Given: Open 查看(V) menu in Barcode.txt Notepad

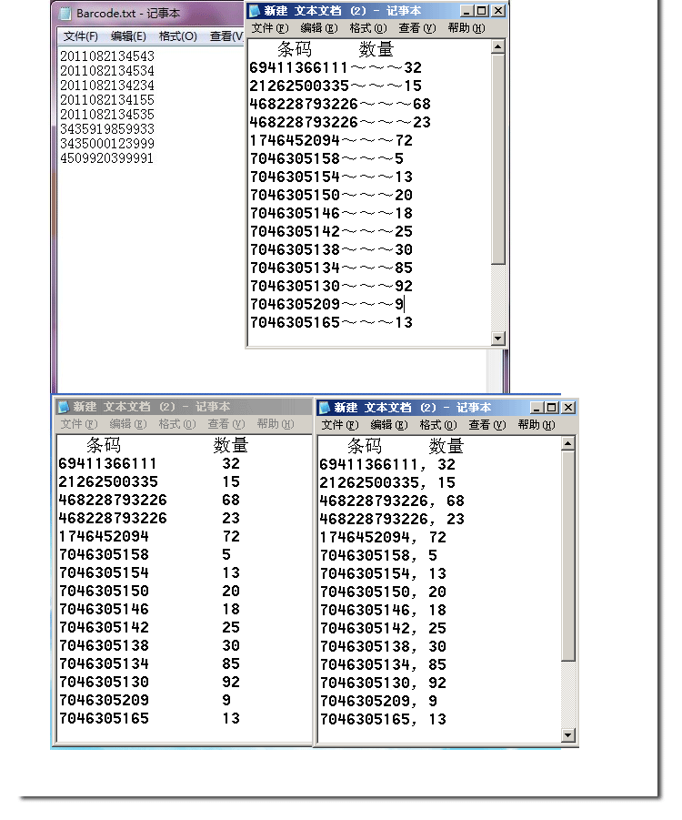Looking at the screenshot, I should (226, 36).
